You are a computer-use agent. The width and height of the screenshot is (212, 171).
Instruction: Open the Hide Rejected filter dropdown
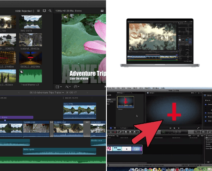(x=25, y=11)
